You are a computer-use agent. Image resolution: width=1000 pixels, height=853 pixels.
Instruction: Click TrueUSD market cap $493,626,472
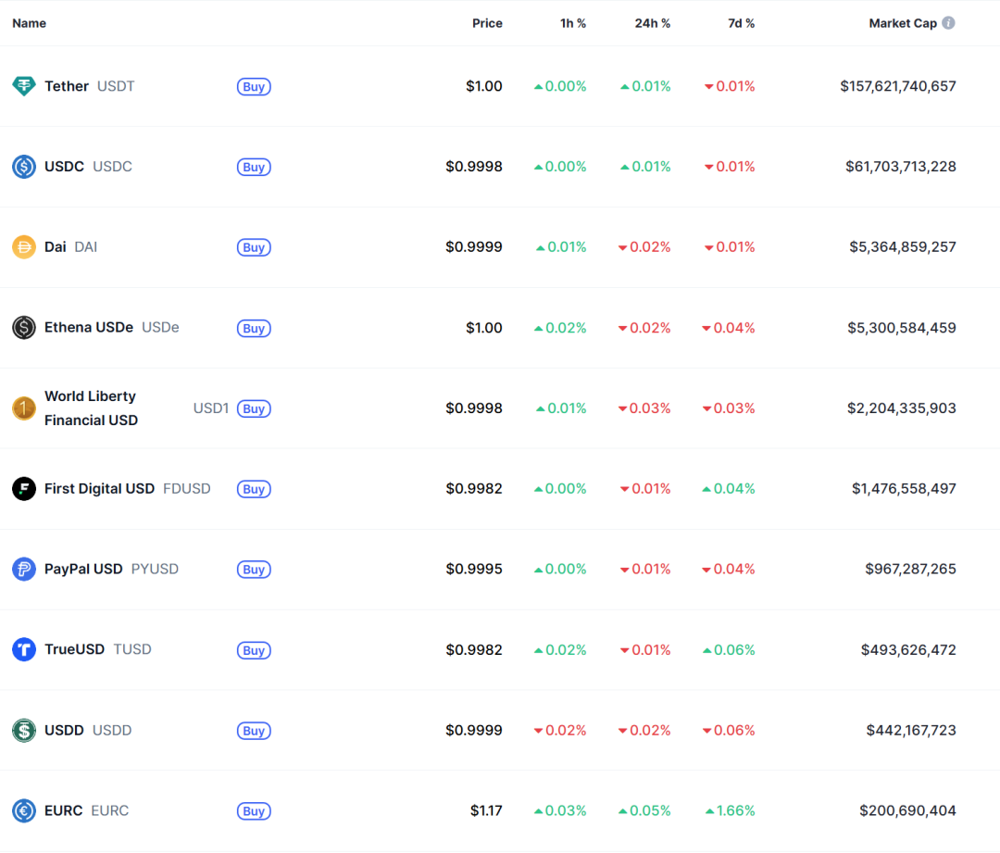[x=909, y=650]
